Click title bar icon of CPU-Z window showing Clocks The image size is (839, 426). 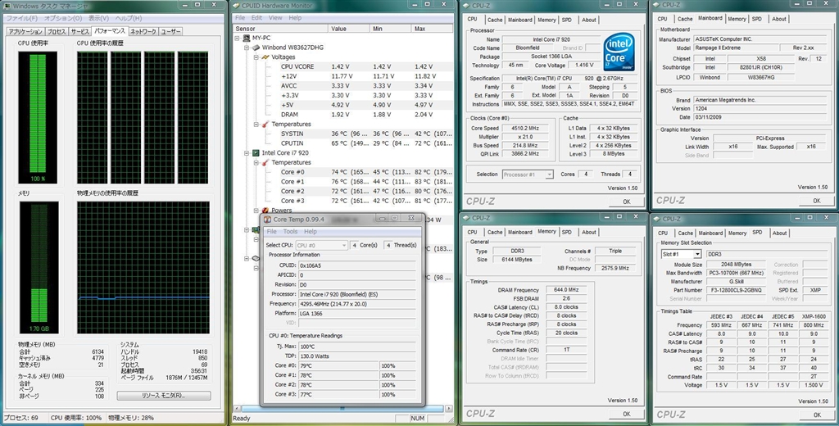coord(466,6)
